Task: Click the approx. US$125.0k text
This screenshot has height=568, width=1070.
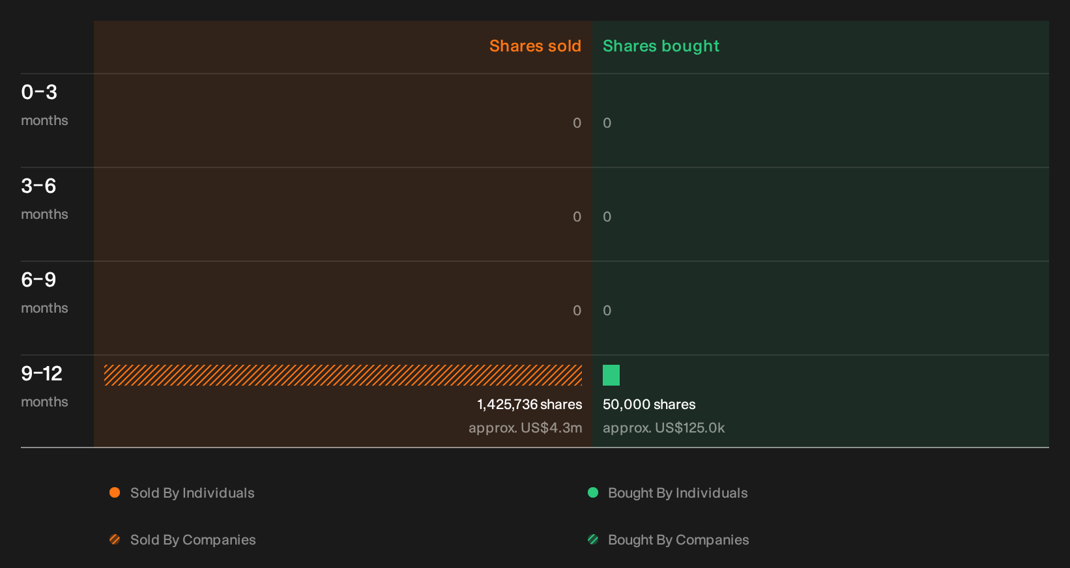Action: click(663, 428)
